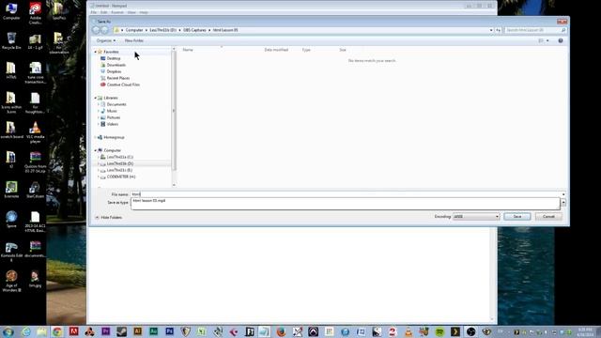
Task: Open address bar previous locations dropdown
Action: [491, 30]
